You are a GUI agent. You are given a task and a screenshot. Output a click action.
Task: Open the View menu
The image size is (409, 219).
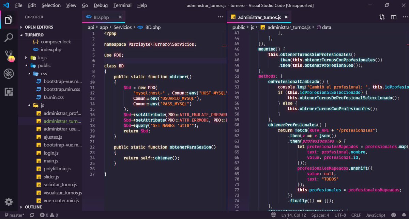click(x=71, y=5)
